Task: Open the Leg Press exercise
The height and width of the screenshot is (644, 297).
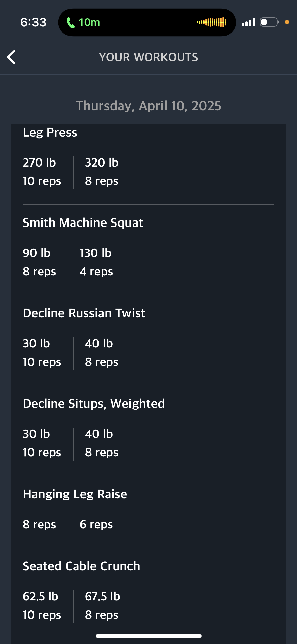Action: [50, 133]
